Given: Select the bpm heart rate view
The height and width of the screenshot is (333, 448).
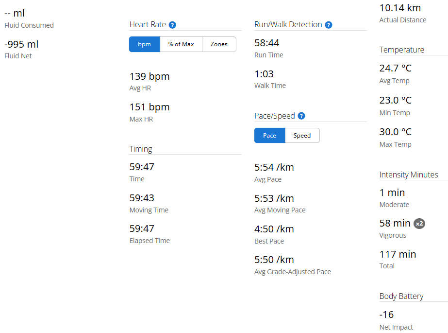Looking at the screenshot, I should 144,44.
